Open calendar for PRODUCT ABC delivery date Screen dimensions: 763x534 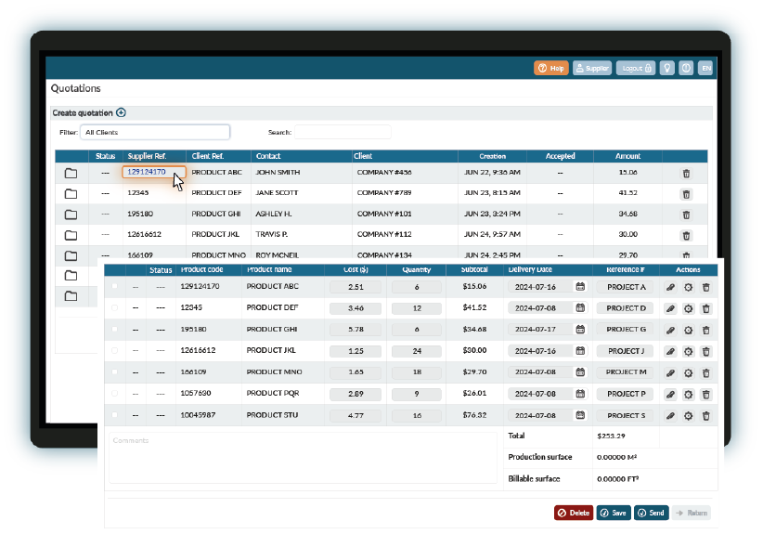coord(580,287)
